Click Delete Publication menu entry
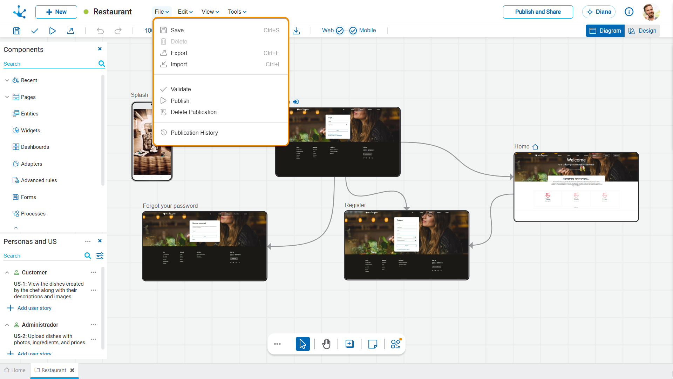This screenshot has width=673, height=379. click(x=221, y=112)
